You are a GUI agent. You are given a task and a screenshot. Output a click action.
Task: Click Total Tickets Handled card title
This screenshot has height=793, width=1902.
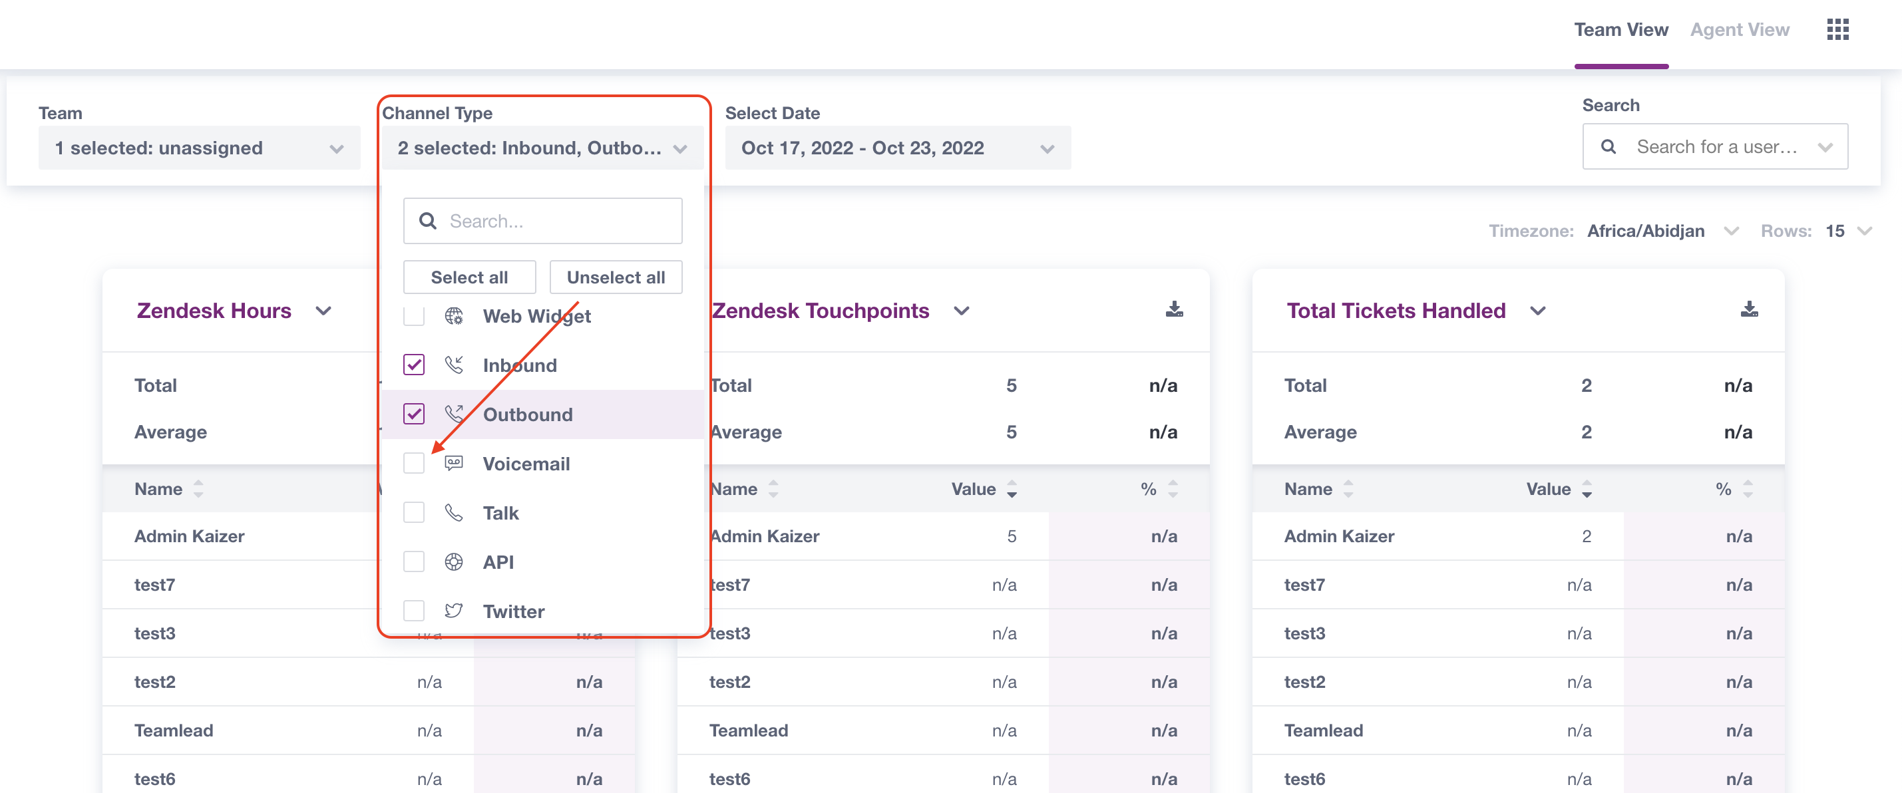1396,311
